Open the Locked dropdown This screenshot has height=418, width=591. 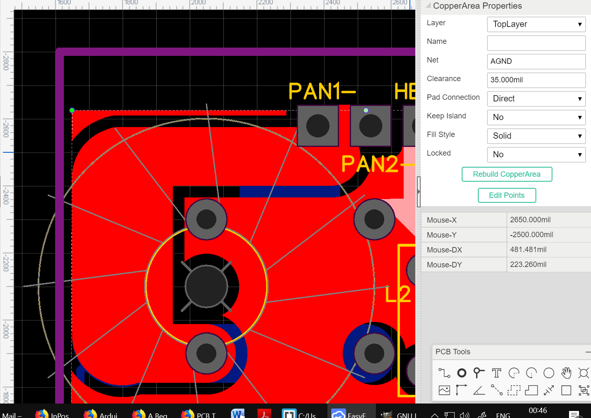536,154
